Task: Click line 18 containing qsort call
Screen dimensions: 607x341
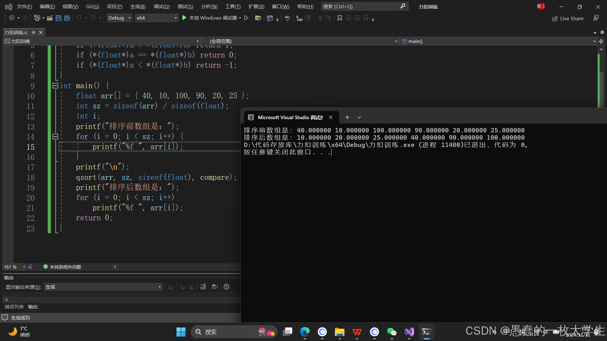Action: 157,177
